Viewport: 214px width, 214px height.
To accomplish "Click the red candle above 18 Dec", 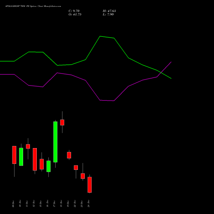I will tap(62, 122).
